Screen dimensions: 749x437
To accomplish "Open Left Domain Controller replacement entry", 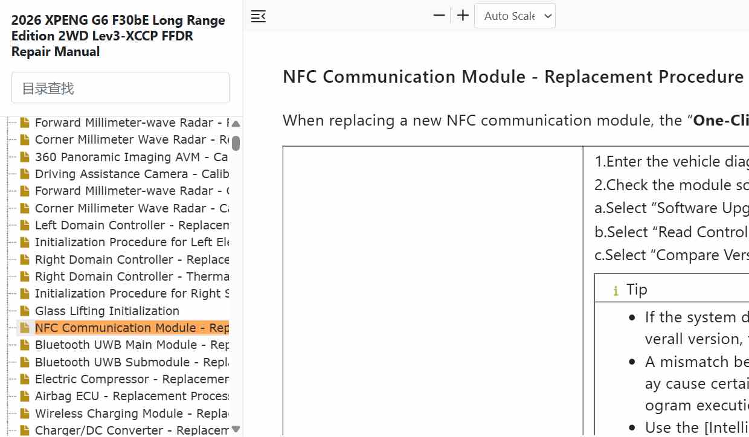I will click(132, 225).
